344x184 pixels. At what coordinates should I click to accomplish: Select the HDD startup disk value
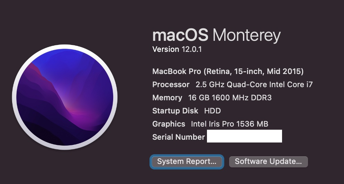point(212,111)
